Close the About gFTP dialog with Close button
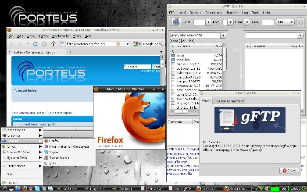This screenshot has width=307, height=192. point(289,170)
